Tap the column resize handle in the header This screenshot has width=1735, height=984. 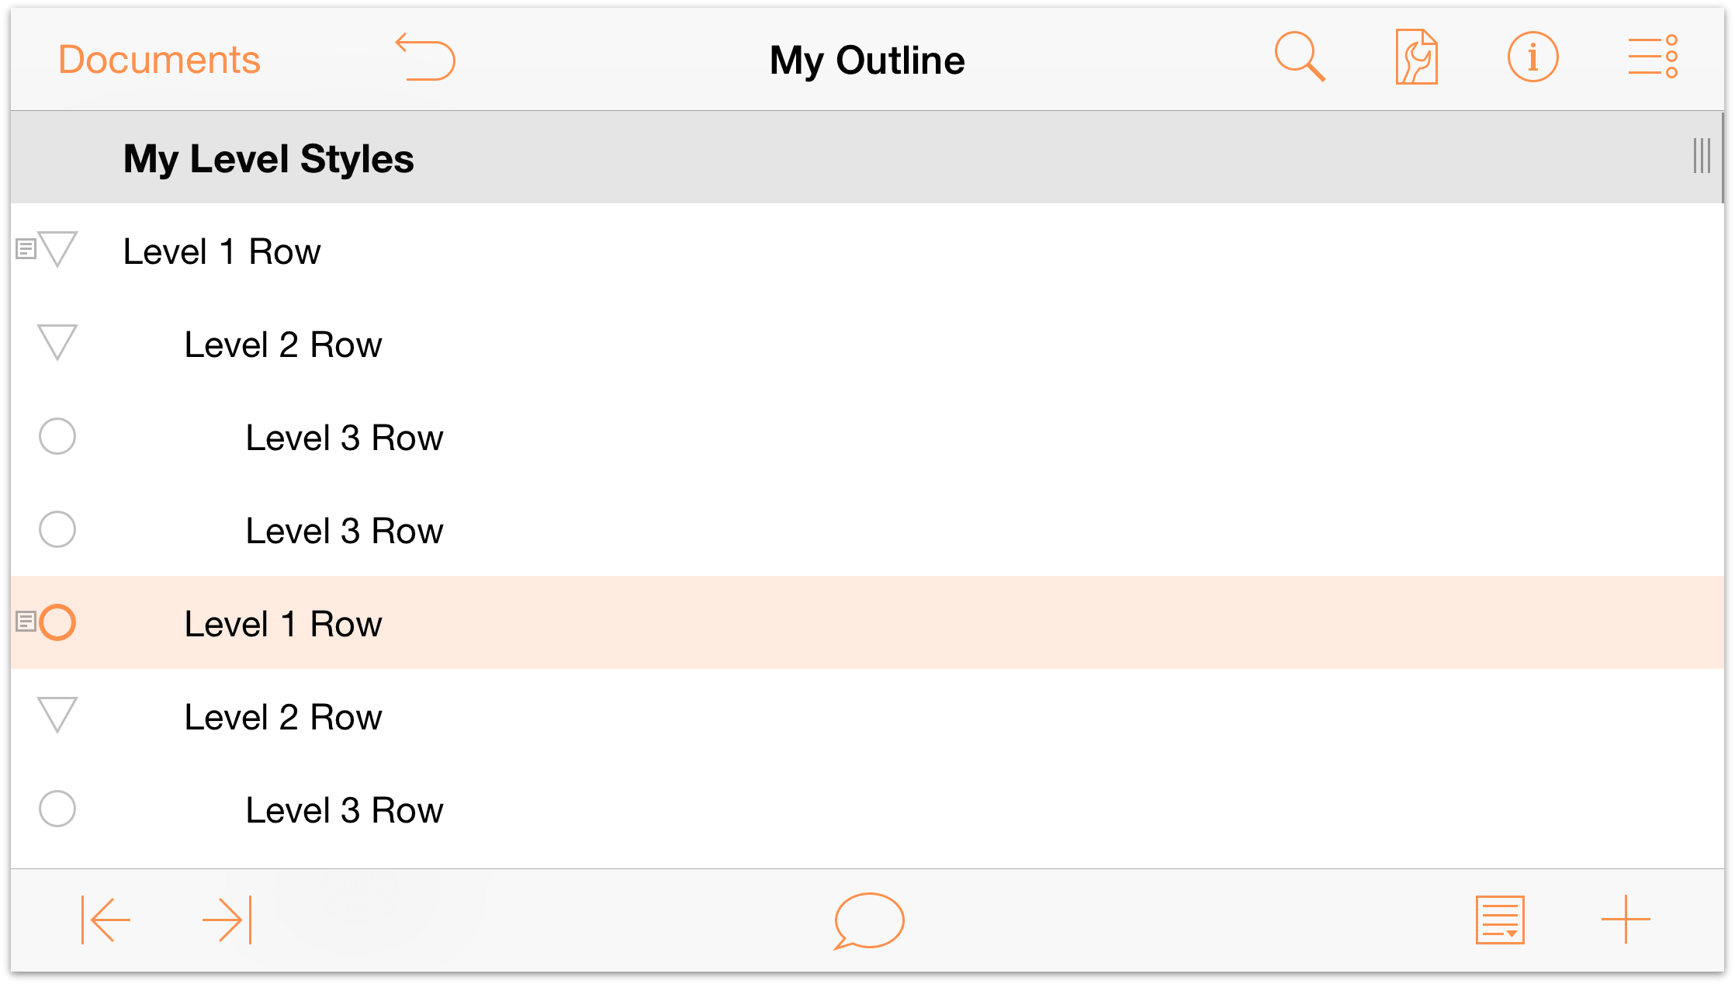pos(1702,156)
